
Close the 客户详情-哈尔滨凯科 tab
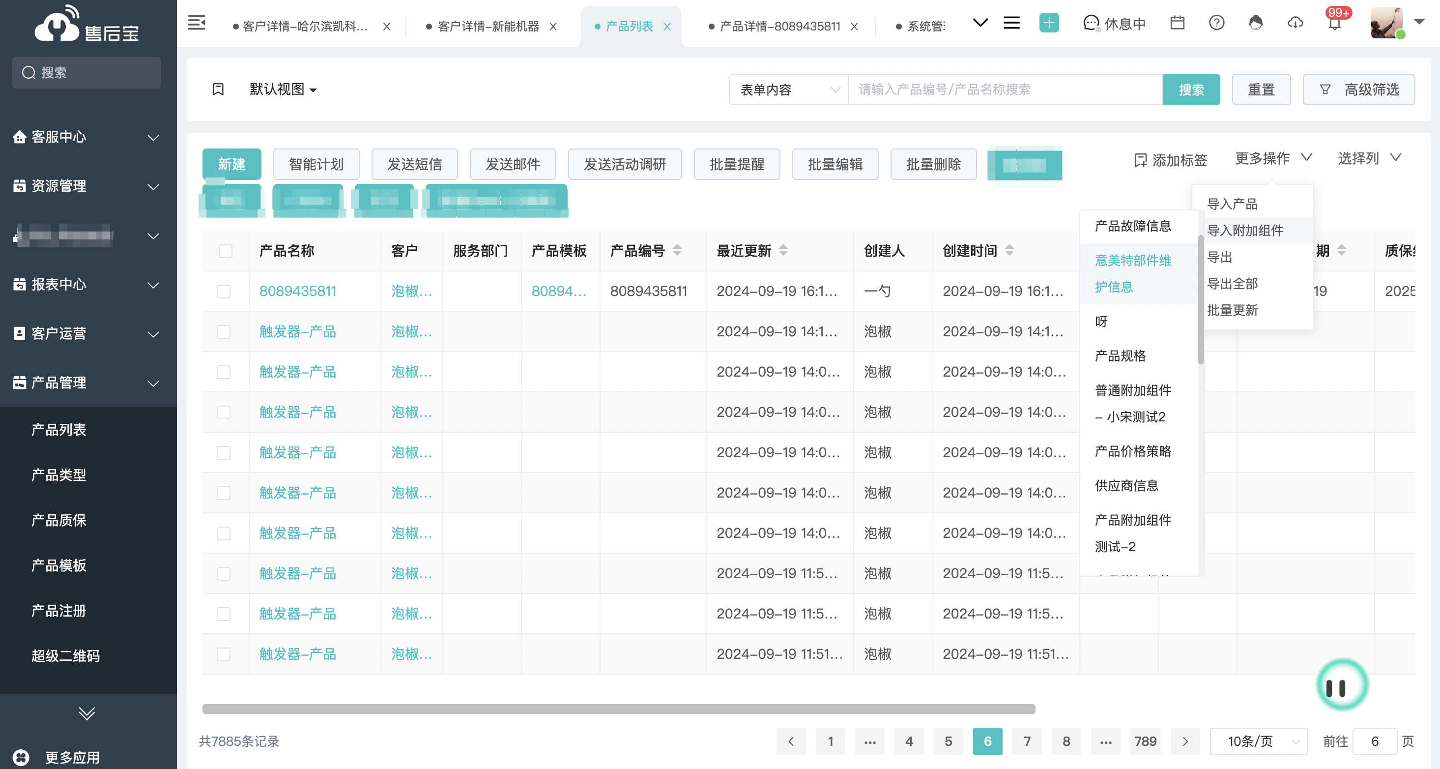point(386,26)
